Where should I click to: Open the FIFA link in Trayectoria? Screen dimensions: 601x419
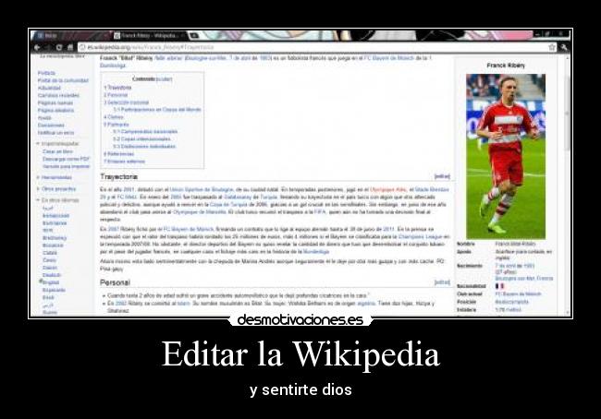(x=320, y=212)
